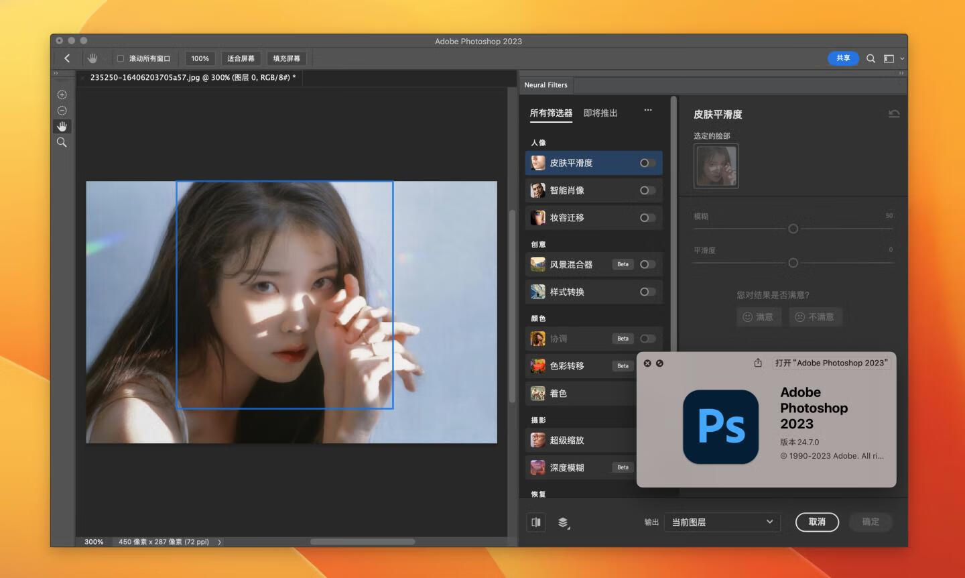Click the 填充屏幕 button

tap(286, 58)
